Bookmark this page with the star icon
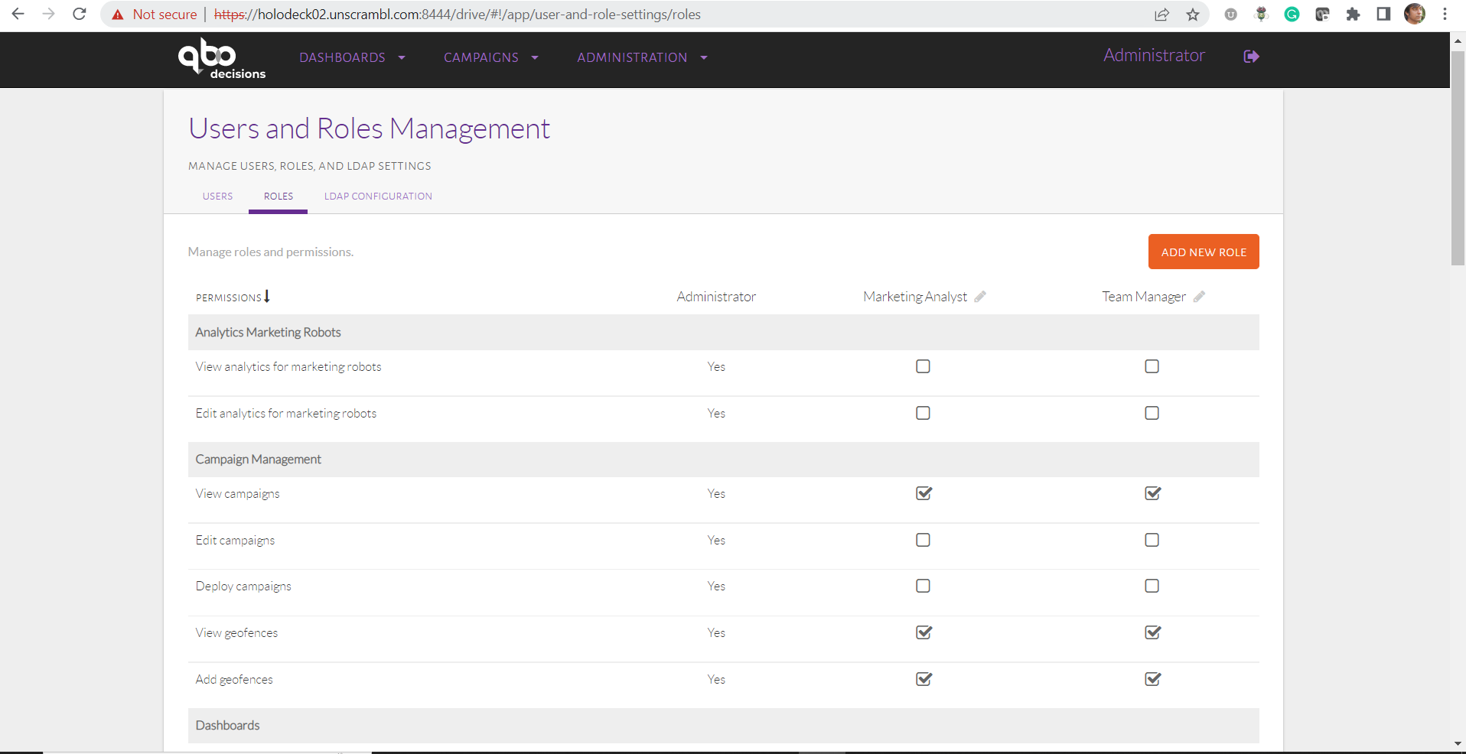Viewport: 1466px width, 754px height. [1193, 15]
